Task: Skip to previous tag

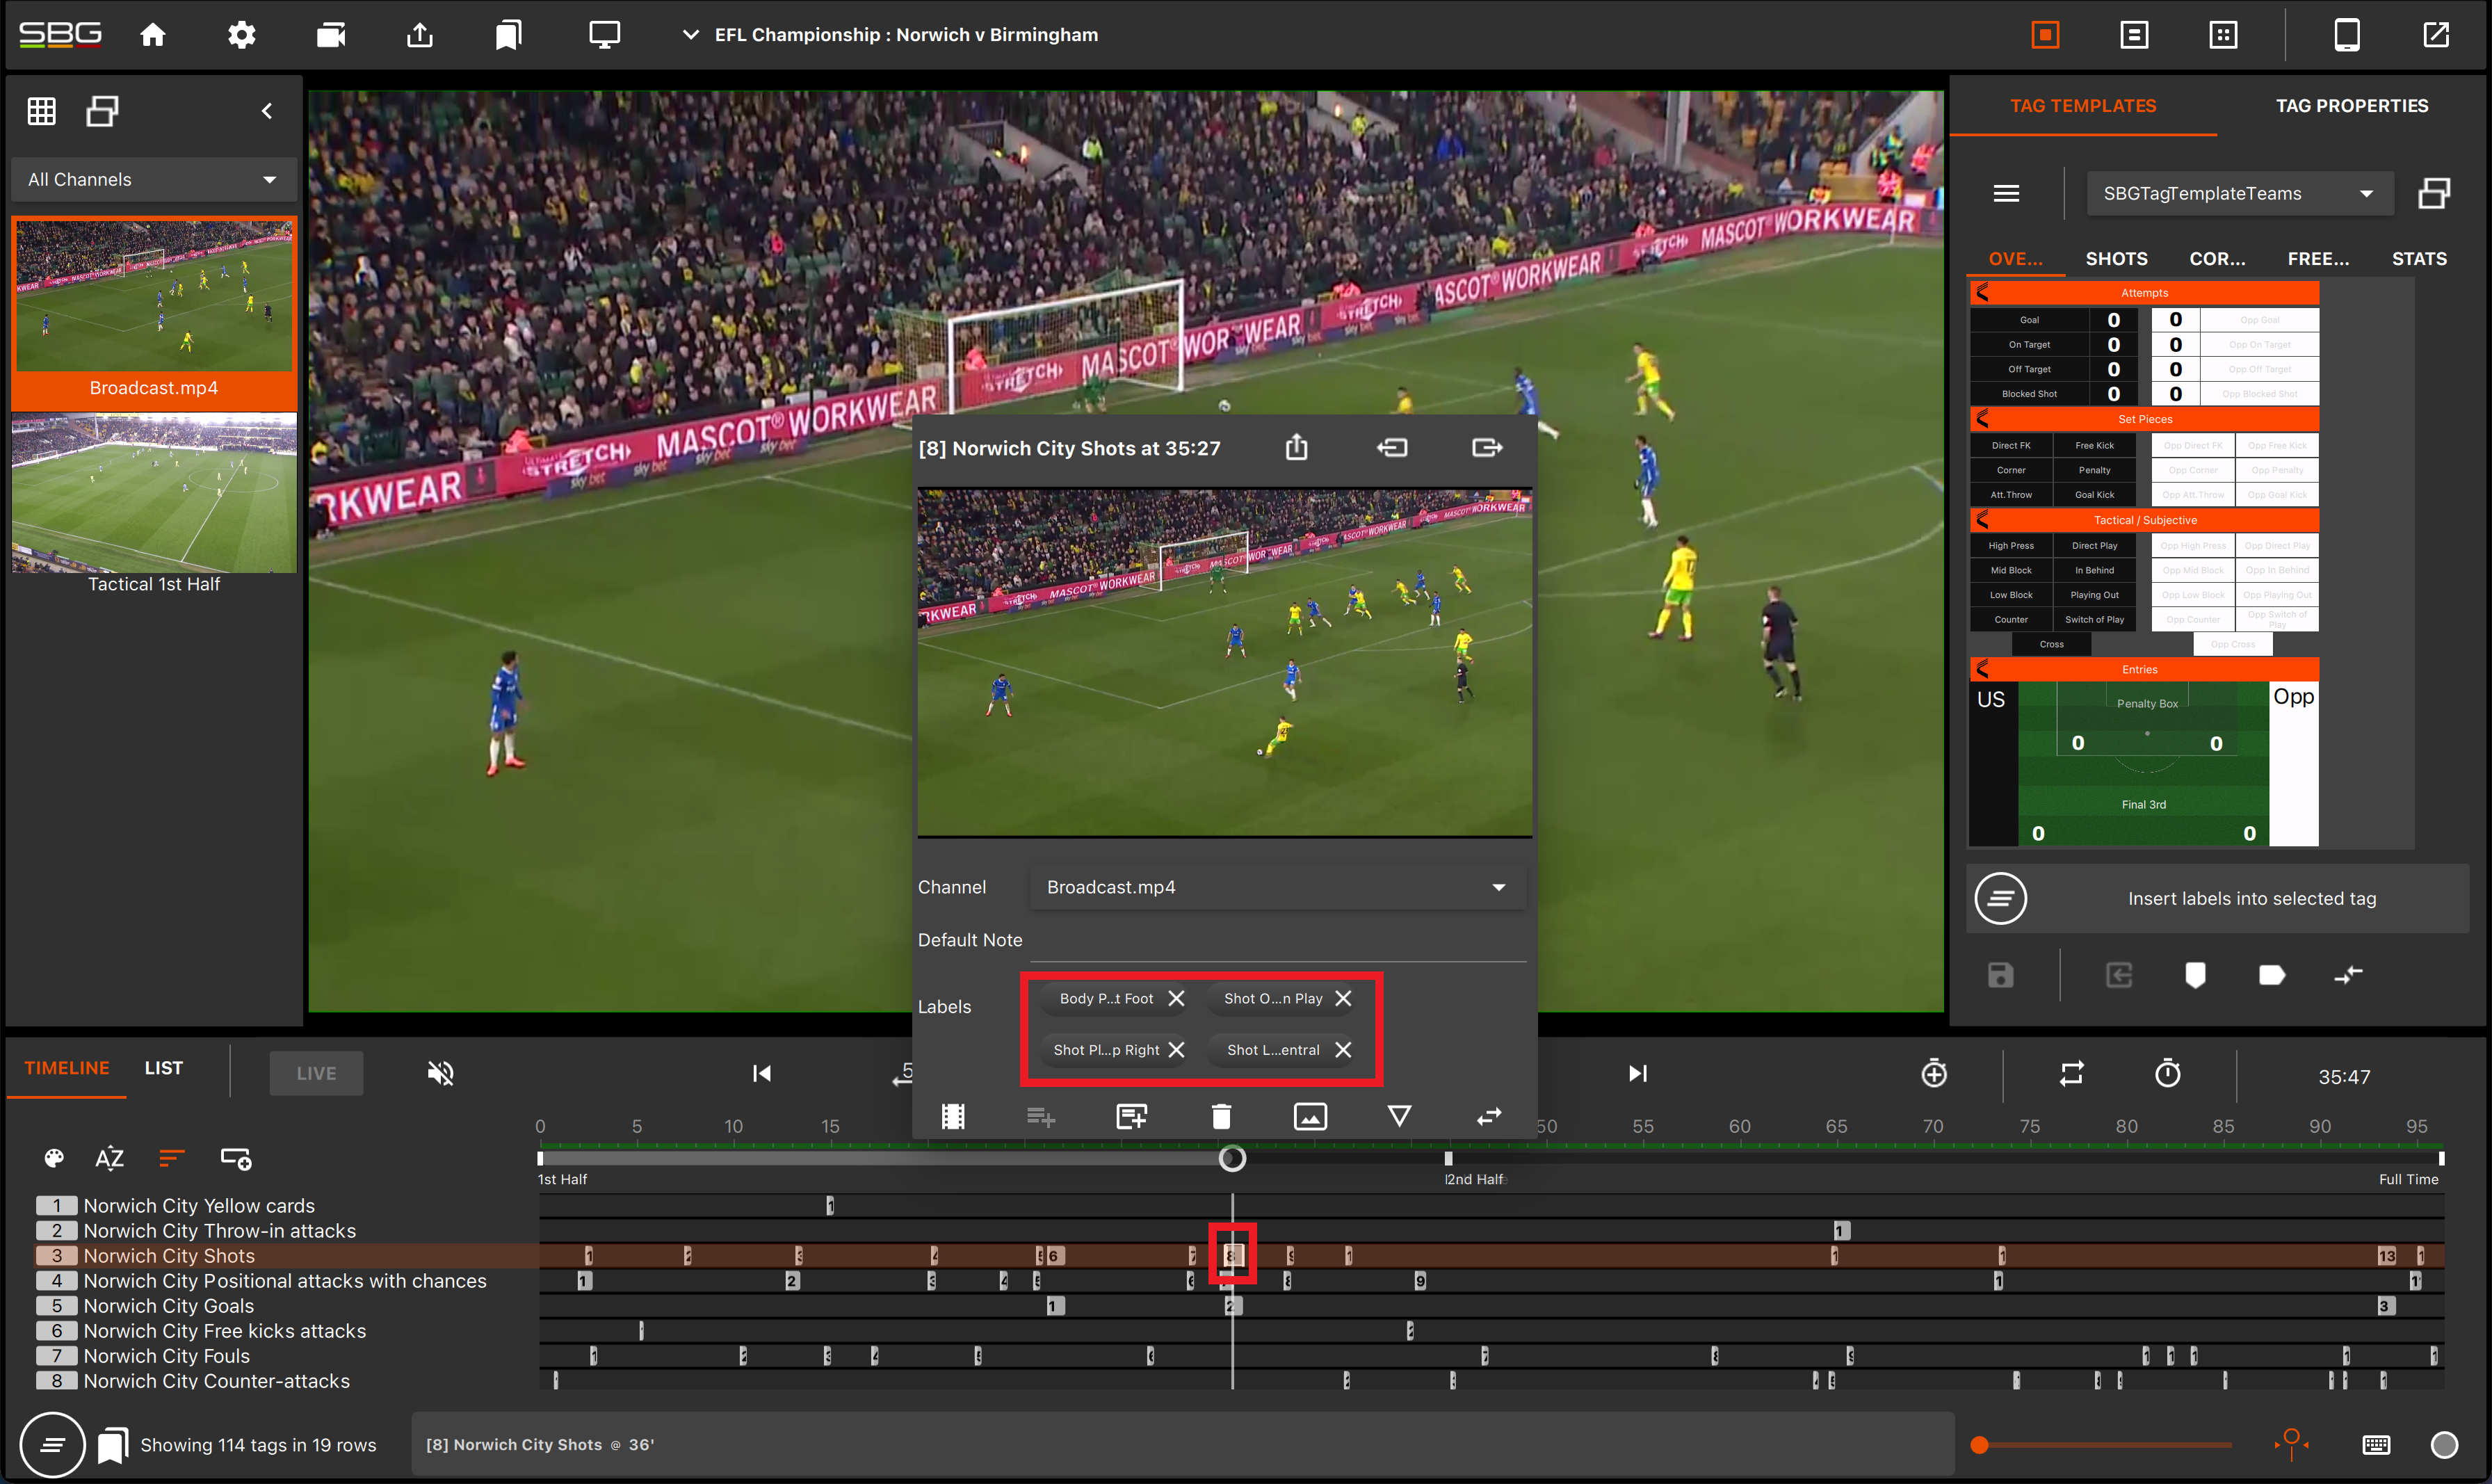Action: click(x=761, y=1074)
